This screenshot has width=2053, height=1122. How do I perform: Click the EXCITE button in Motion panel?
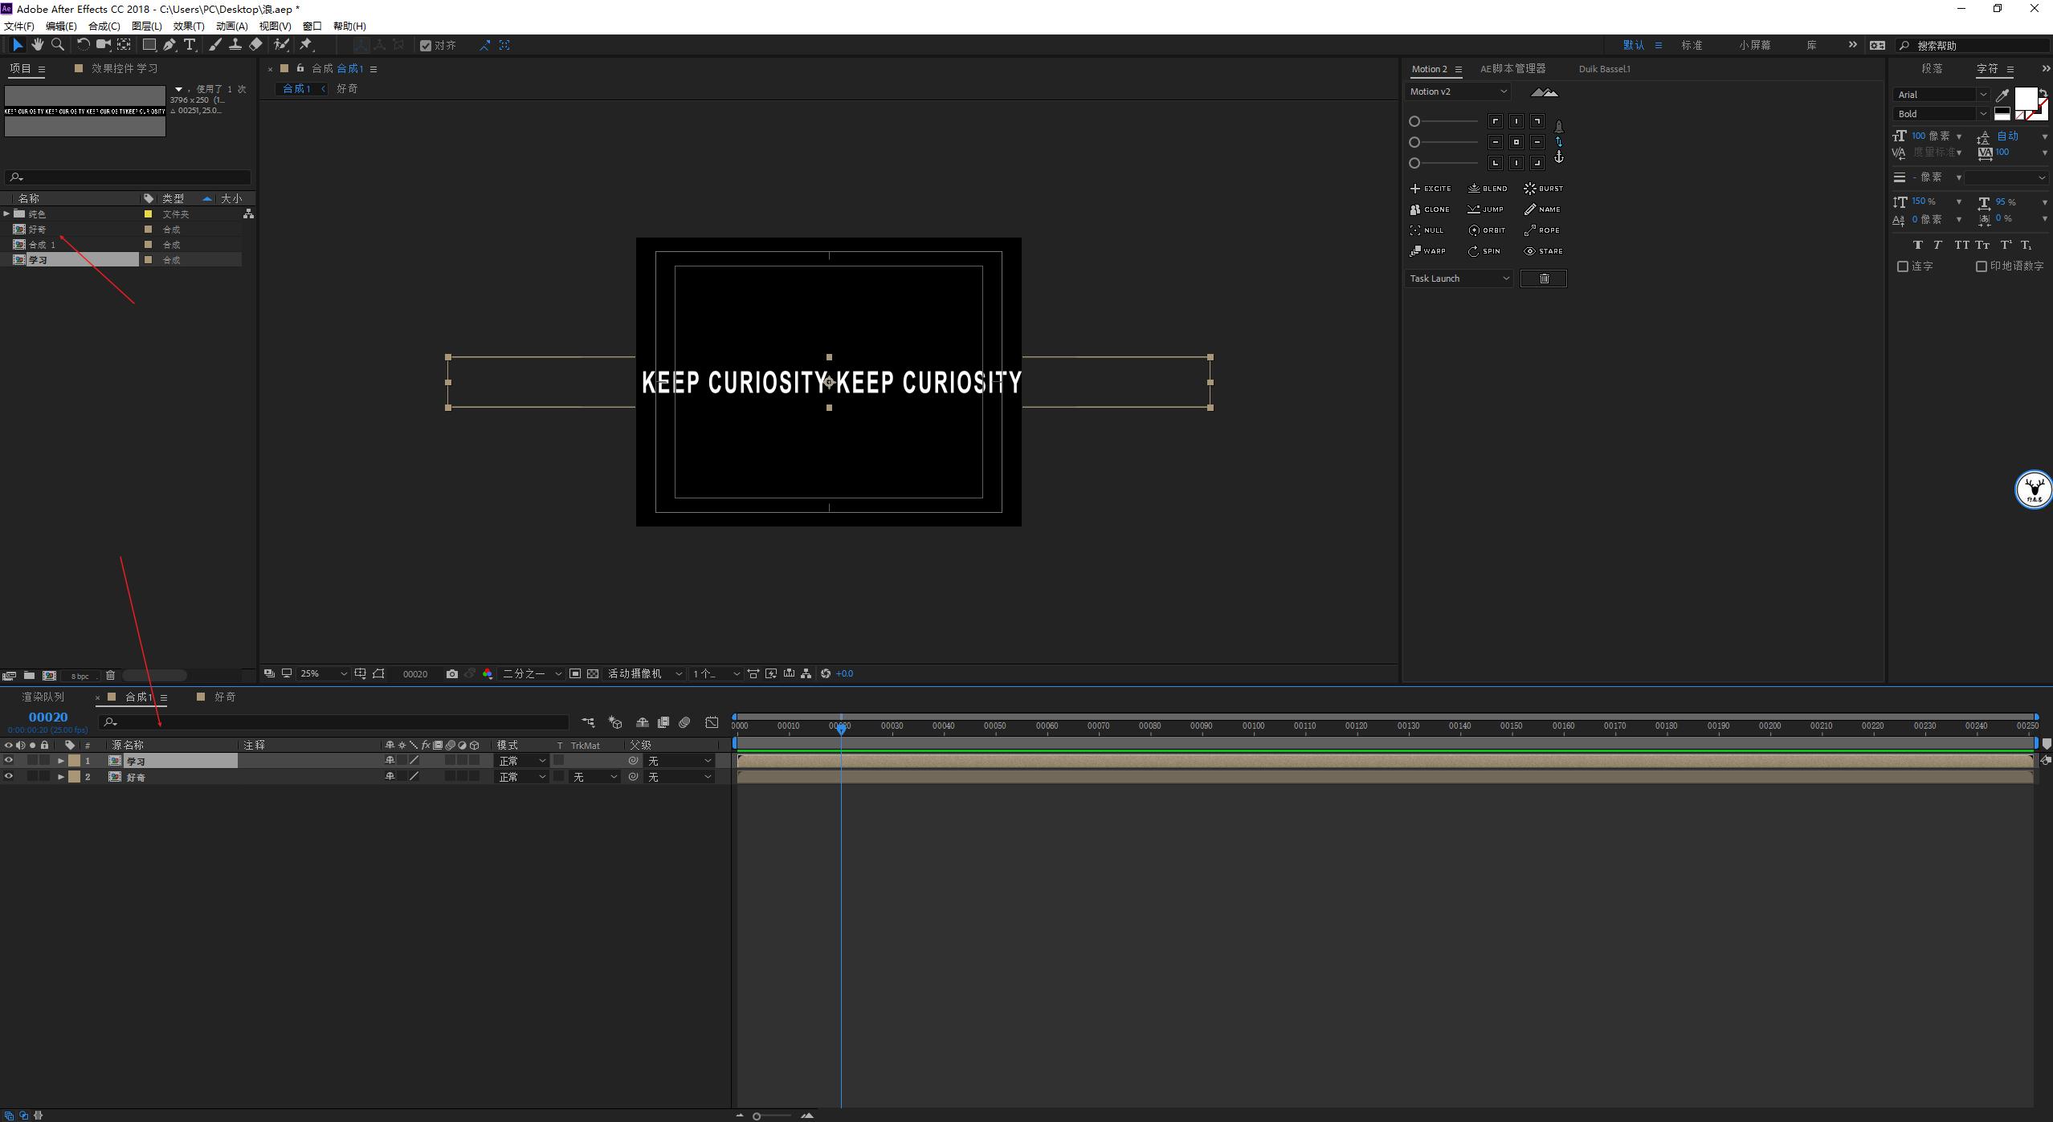pyautogui.click(x=1431, y=189)
